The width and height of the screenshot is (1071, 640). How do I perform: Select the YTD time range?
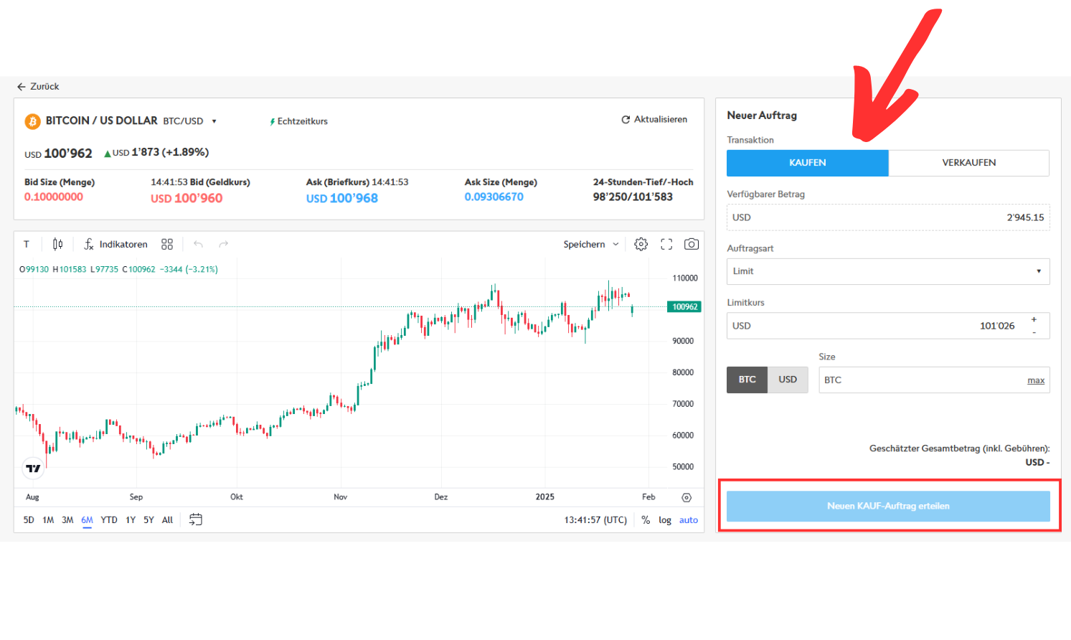(109, 520)
